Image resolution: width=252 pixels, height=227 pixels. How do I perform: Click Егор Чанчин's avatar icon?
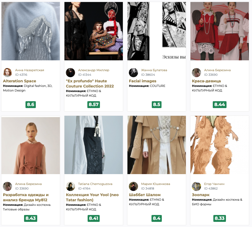(x=196, y=186)
